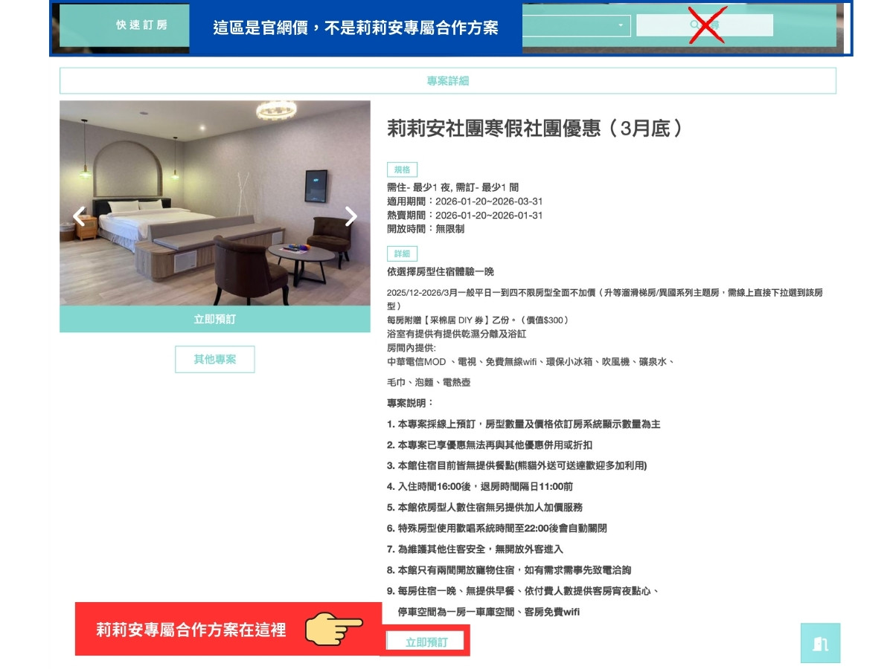Select the next-image arrow on the room photo
Screen dimensions: 893x669
point(351,216)
